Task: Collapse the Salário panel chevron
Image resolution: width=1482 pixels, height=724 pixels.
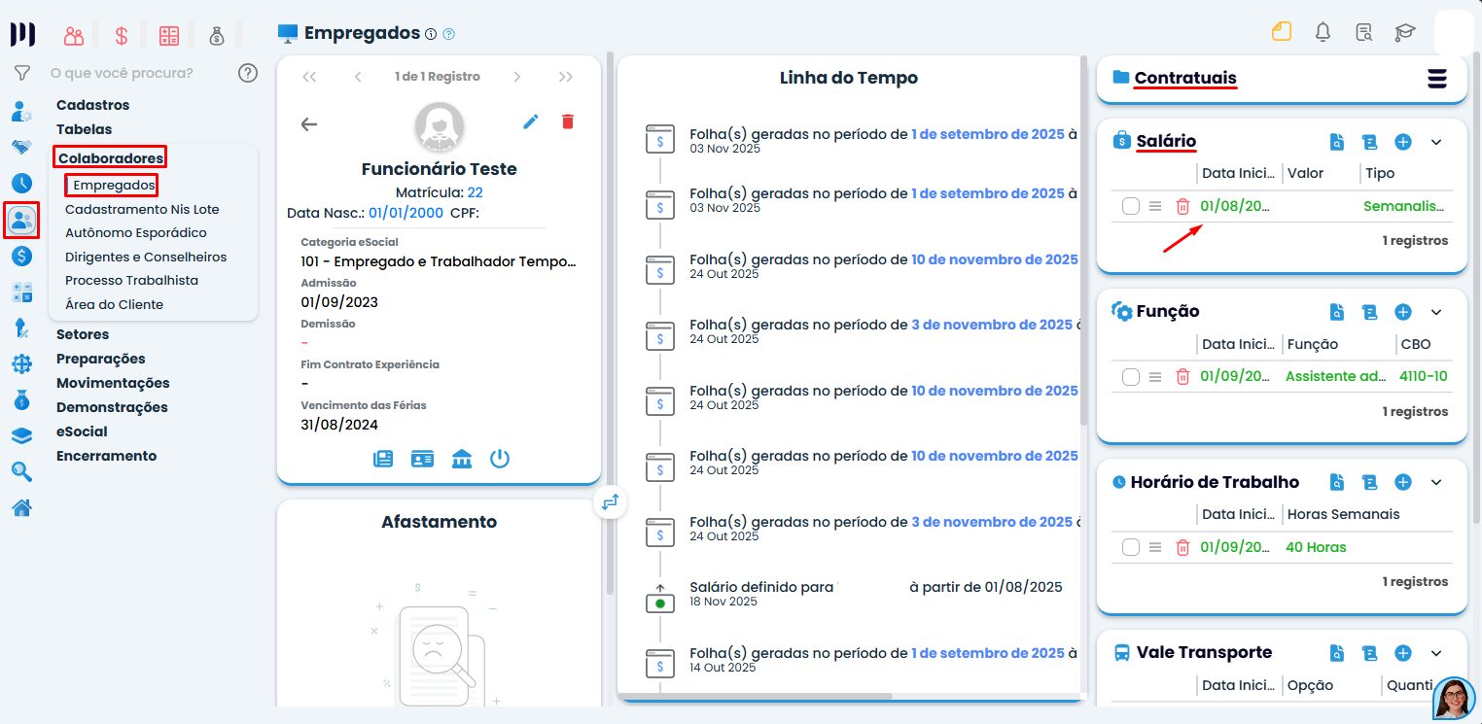Action: point(1435,142)
